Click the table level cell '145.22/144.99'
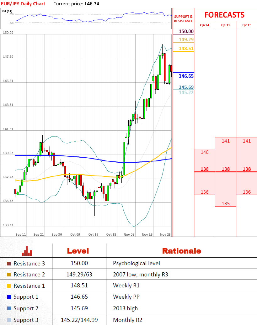This screenshot has height=325, width=257. [79, 320]
